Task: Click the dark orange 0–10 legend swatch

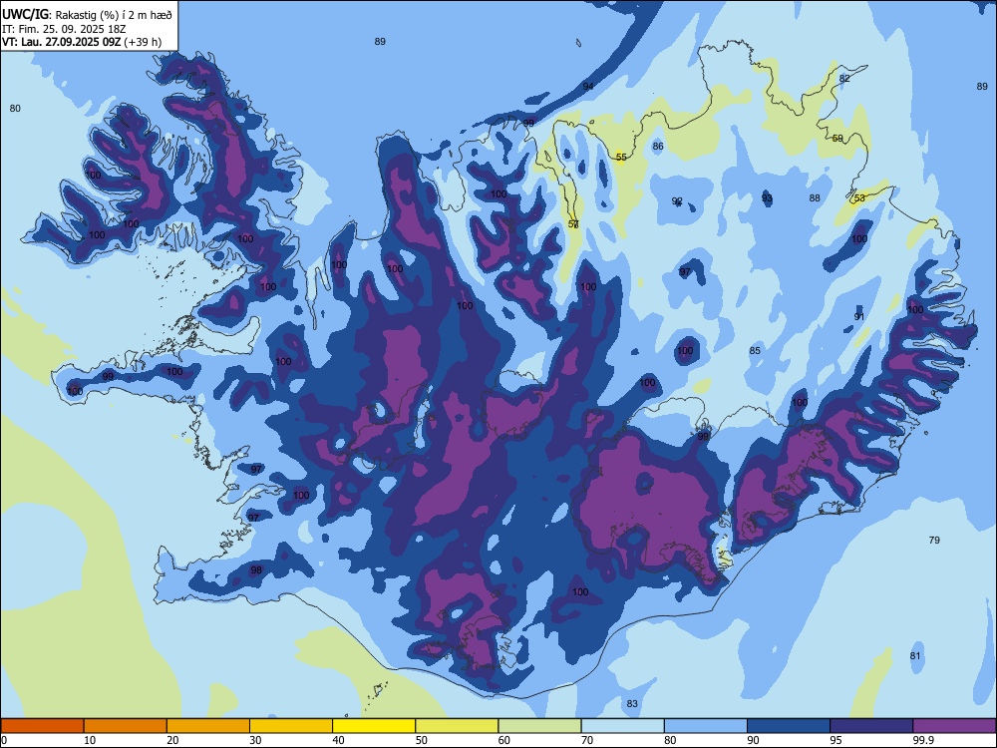Action: pyautogui.click(x=42, y=726)
